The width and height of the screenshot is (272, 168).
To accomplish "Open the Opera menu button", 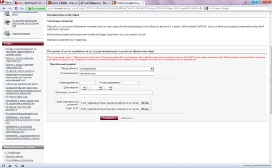I will (7, 3).
